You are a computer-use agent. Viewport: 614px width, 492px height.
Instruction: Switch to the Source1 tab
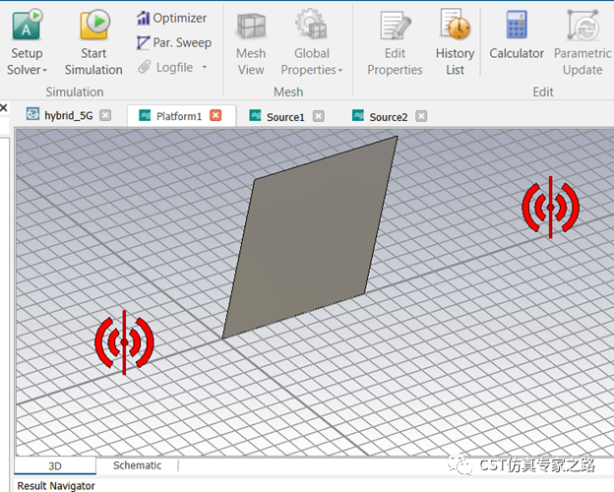point(285,117)
